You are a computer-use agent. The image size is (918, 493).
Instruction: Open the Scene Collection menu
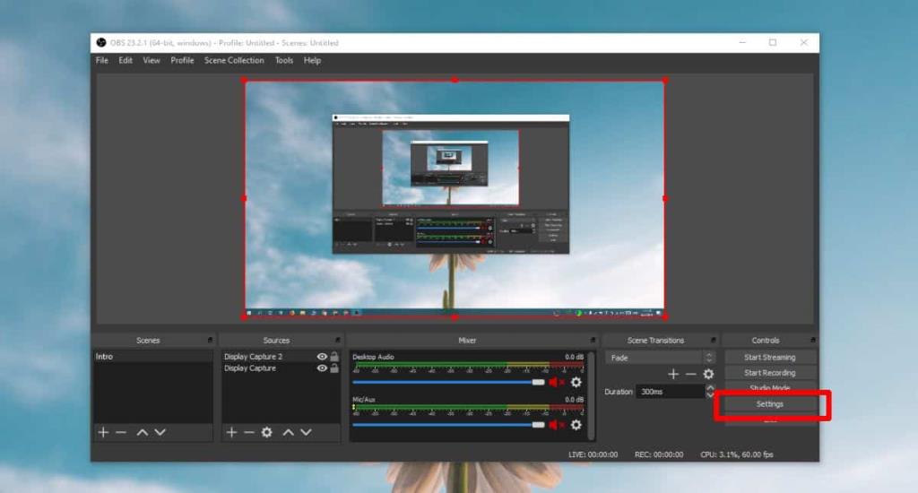[x=234, y=61]
